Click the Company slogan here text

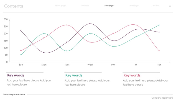(162, 98)
